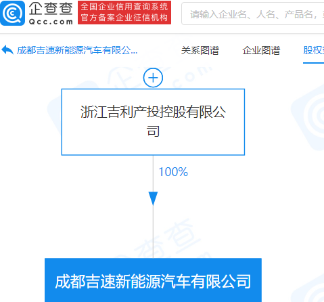324x302 pixels.
Task: Switch to 股权 tab
Action: click(x=314, y=50)
